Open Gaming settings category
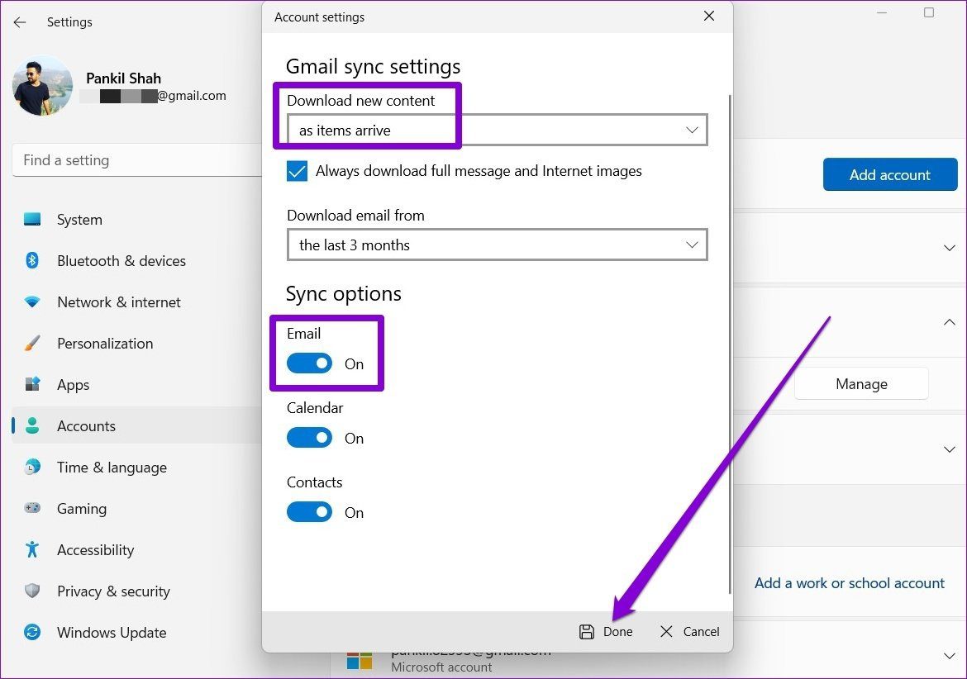Screen dimensions: 967x679 137,508
